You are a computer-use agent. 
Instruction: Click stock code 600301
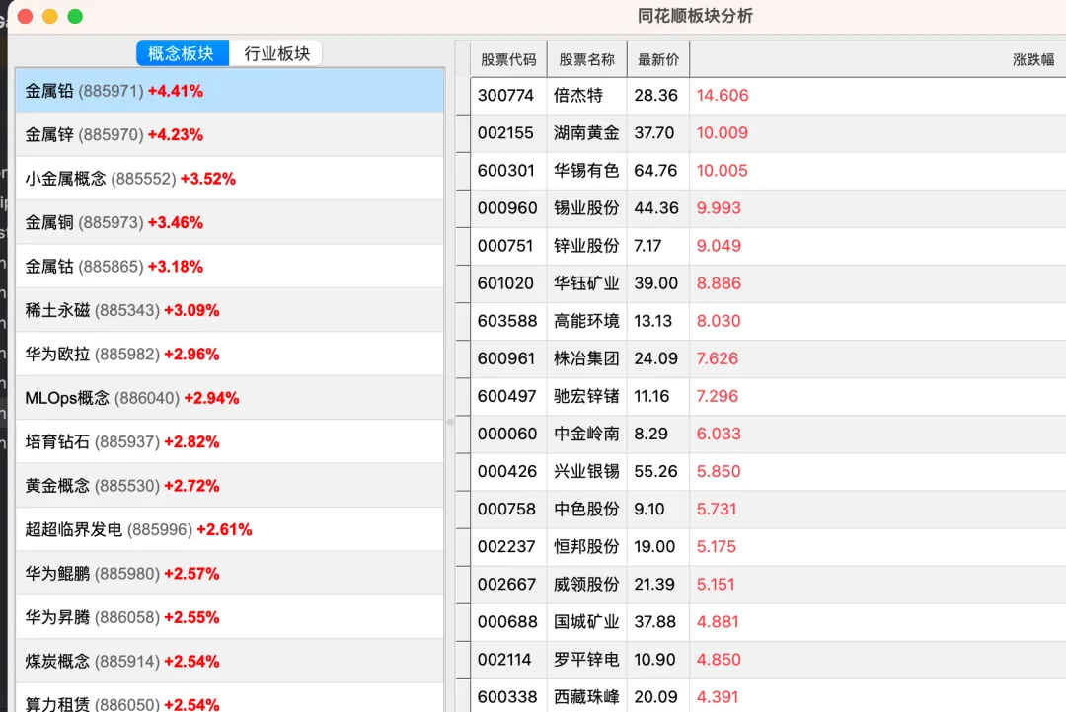click(505, 170)
